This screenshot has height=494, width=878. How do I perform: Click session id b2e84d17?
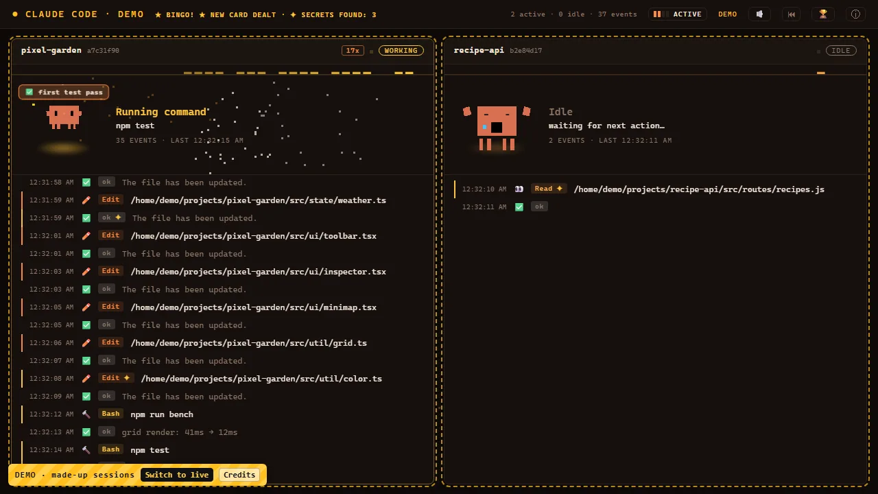click(x=525, y=51)
